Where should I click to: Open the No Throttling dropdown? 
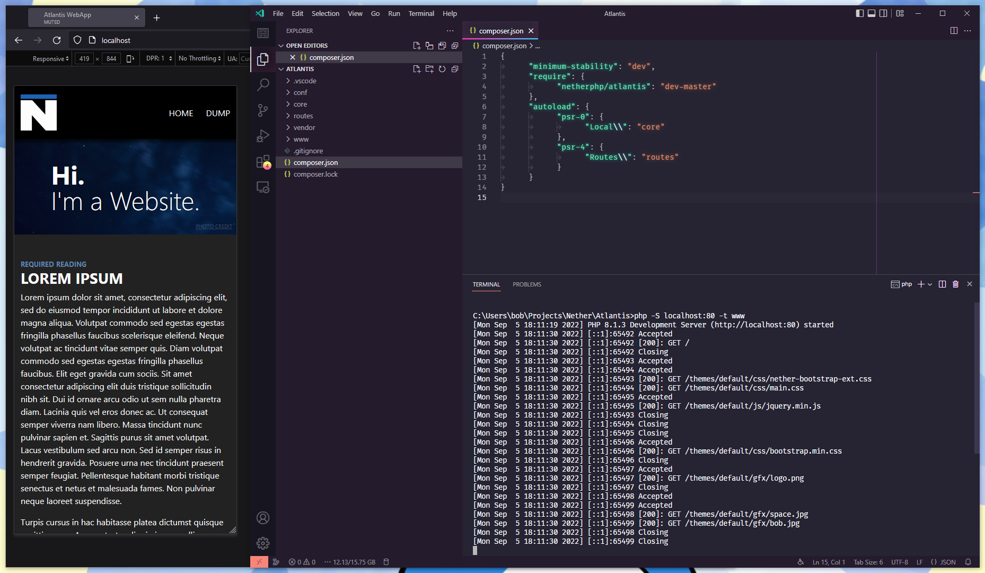(x=199, y=58)
